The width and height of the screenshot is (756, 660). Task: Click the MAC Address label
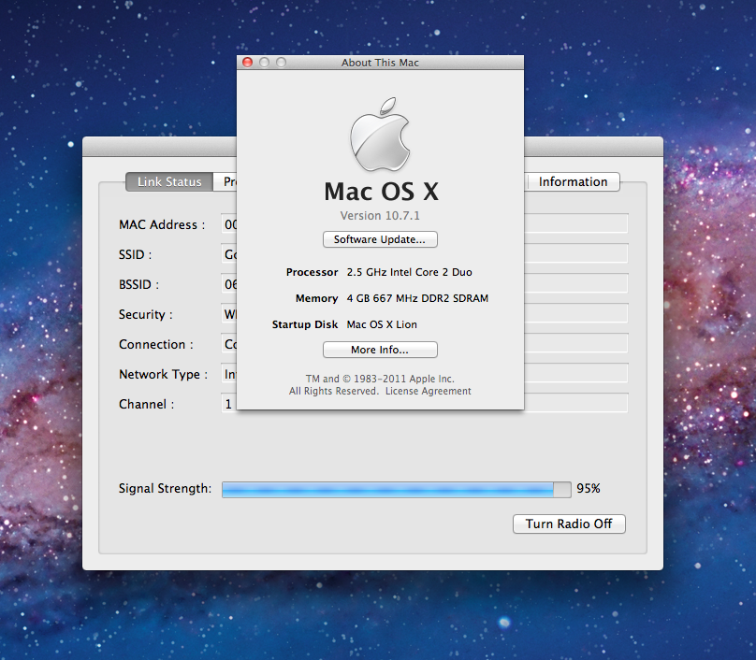162,224
